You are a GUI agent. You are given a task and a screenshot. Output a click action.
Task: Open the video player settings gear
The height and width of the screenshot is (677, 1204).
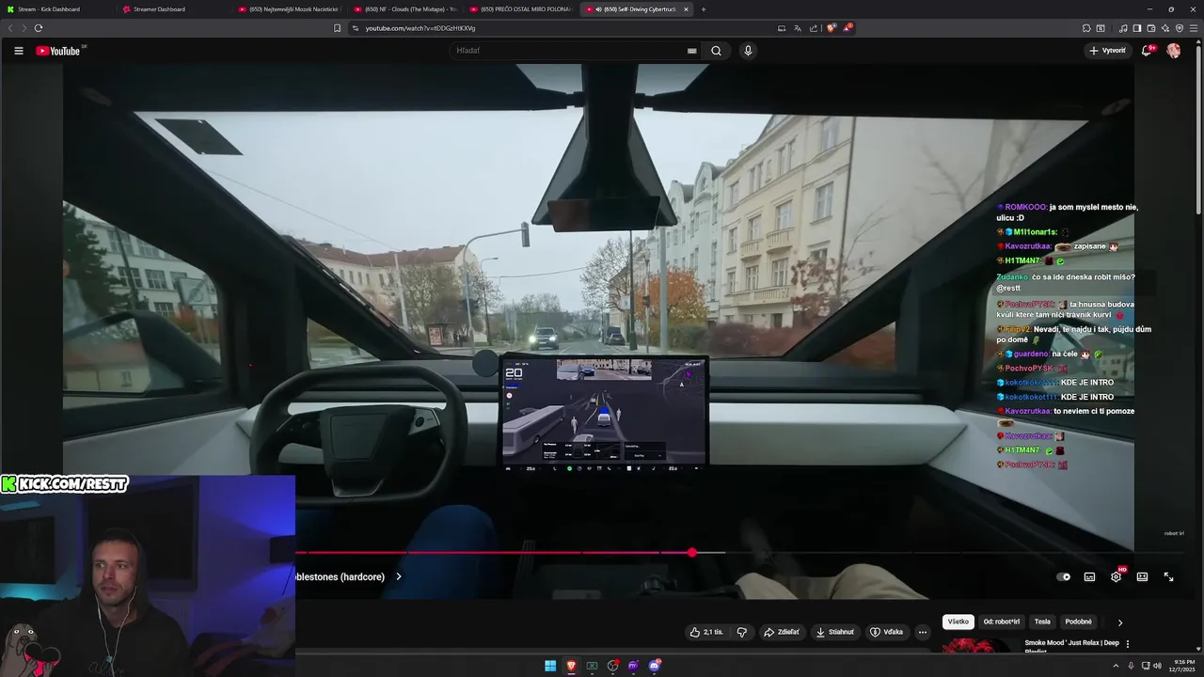(x=1116, y=576)
